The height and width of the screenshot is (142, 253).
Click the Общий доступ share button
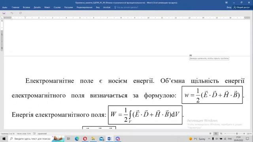point(242,7)
